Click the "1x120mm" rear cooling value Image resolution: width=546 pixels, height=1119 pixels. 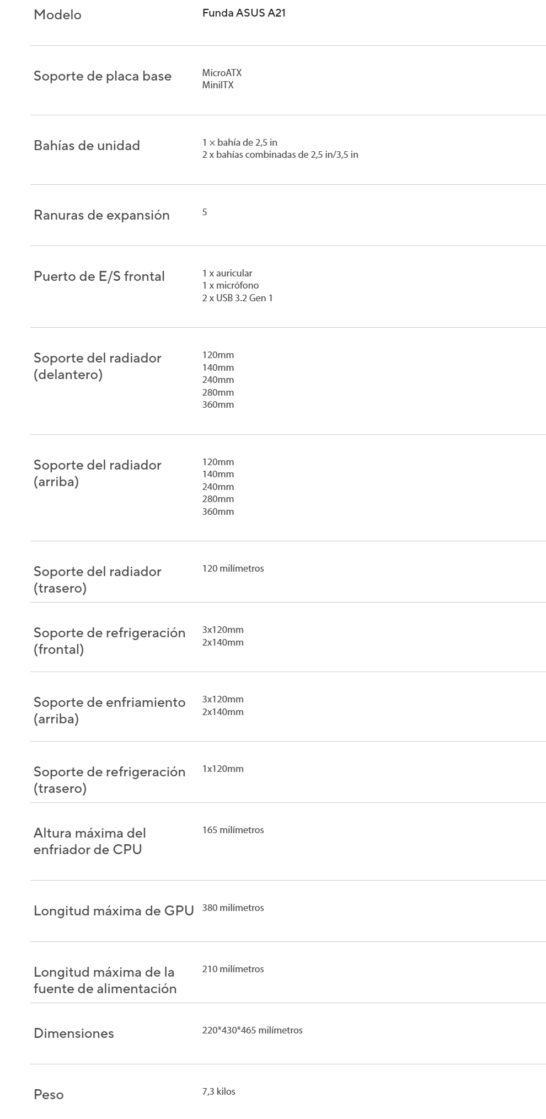223,769
